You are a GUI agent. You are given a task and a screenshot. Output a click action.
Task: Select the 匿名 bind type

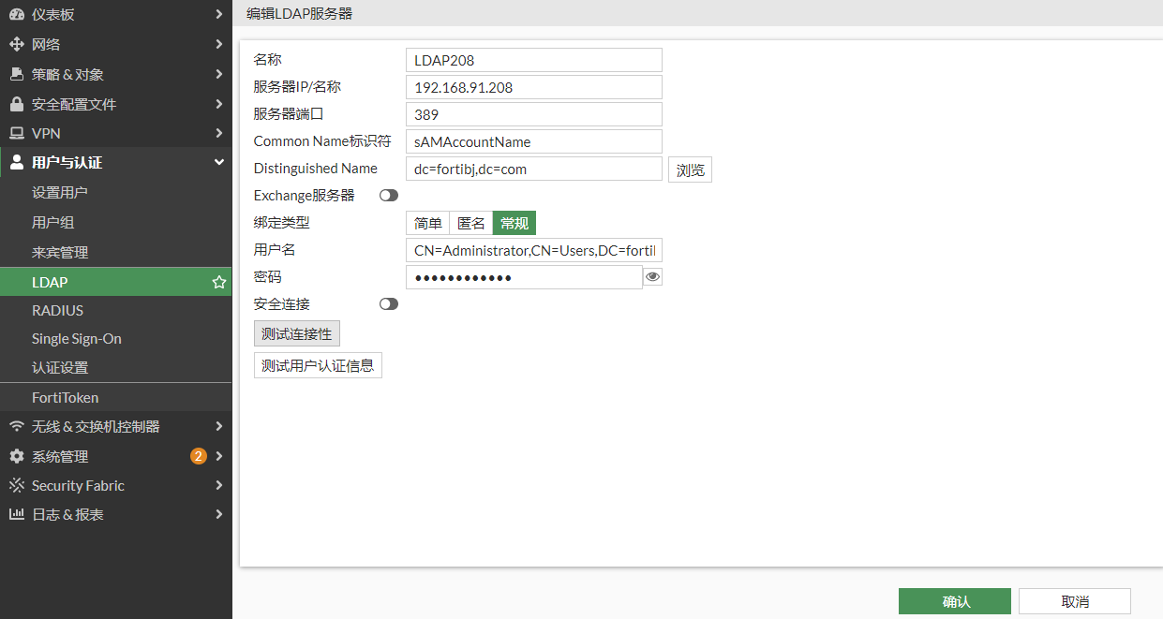(471, 223)
